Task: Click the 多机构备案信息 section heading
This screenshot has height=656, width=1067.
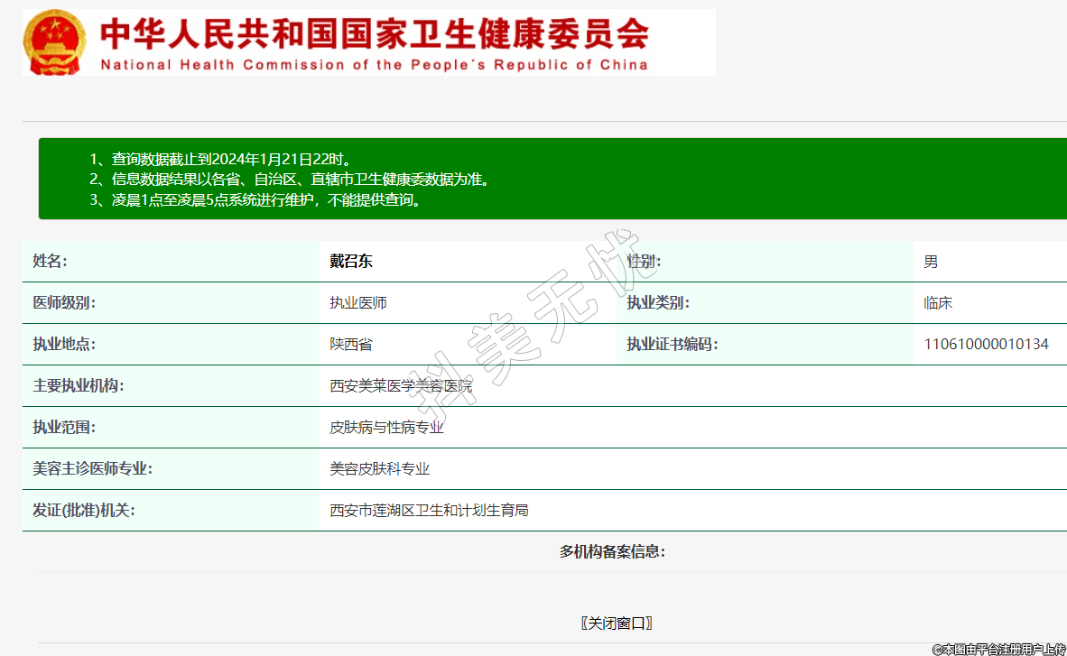Action: 612,552
